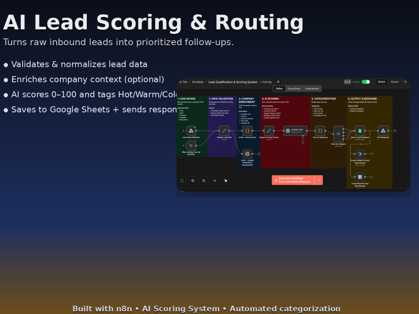Add a node after Pipedrive Deal plus
Screen dimensions: 419x314
(x=372, y=177)
